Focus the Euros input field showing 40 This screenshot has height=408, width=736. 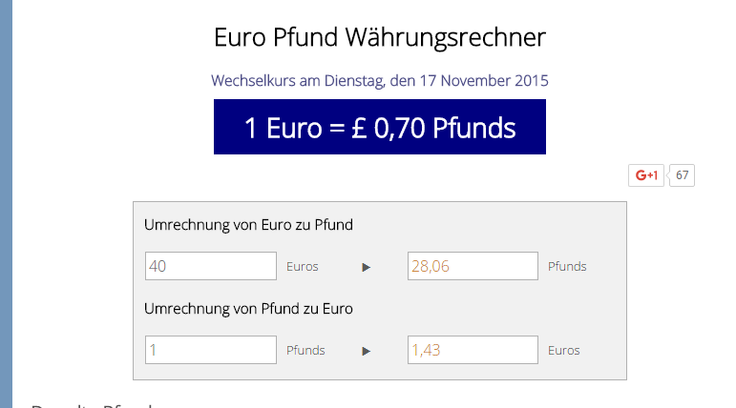click(x=211, y=266)
